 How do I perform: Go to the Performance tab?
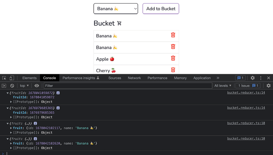coord(157,78)
